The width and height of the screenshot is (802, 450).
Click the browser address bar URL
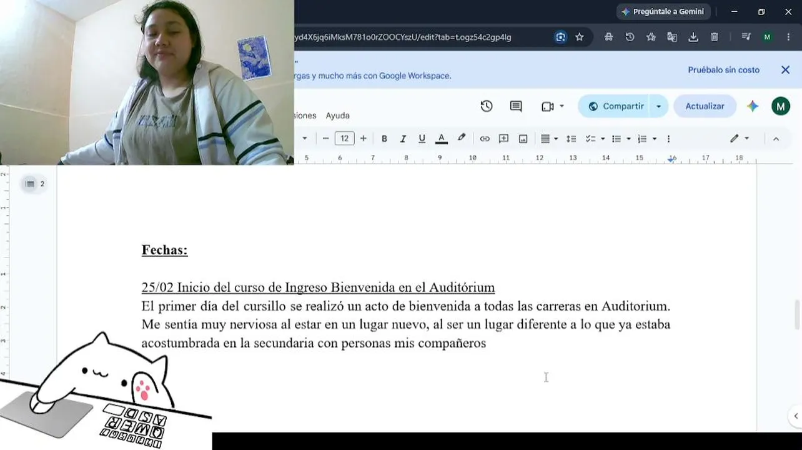403,37
